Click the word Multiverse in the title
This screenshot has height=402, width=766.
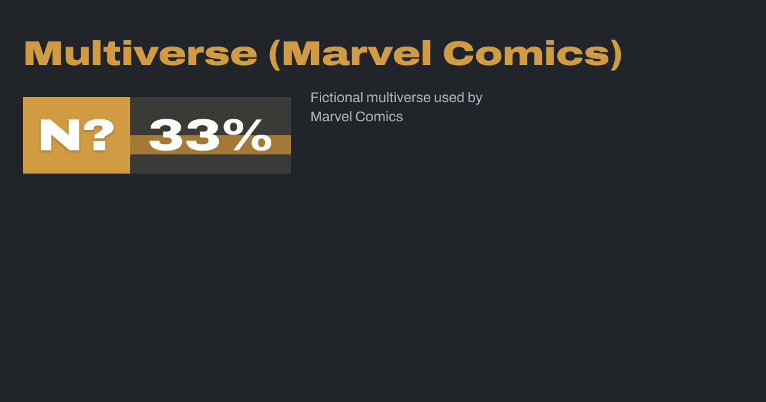pos(140,54)
